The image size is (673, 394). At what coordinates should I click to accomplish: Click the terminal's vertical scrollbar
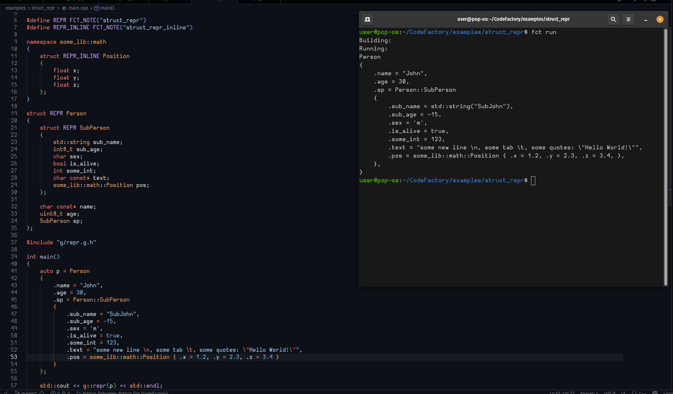click(x=666, y=158)
